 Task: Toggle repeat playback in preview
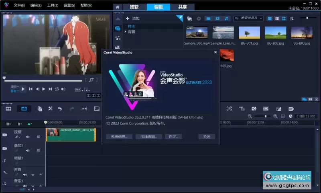57,89
